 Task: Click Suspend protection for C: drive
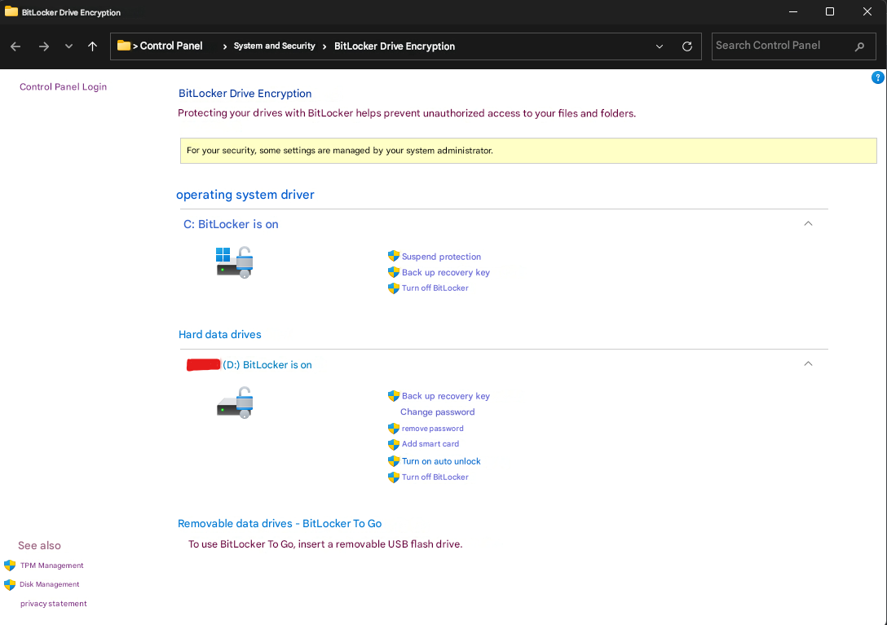tap(441, 256)
